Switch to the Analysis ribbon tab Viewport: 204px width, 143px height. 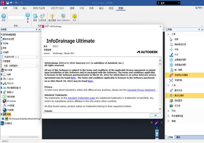pos(82,8)
